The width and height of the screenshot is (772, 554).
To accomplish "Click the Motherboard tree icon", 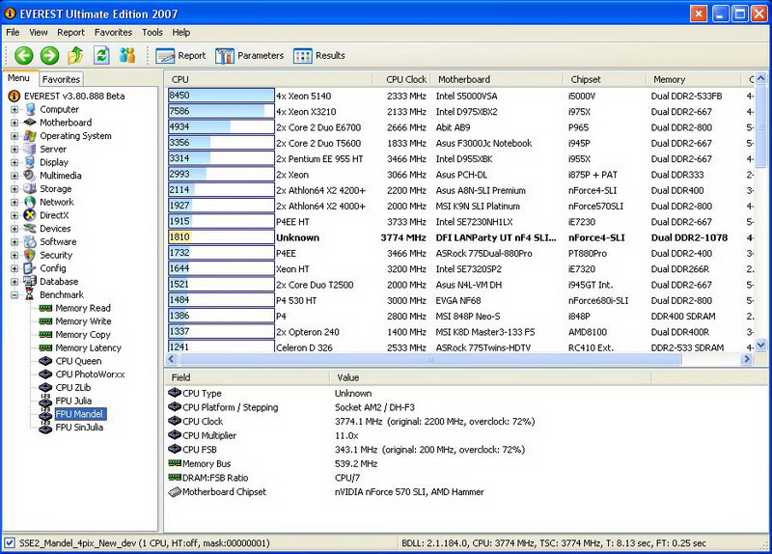I will click(x=30, y=123).
